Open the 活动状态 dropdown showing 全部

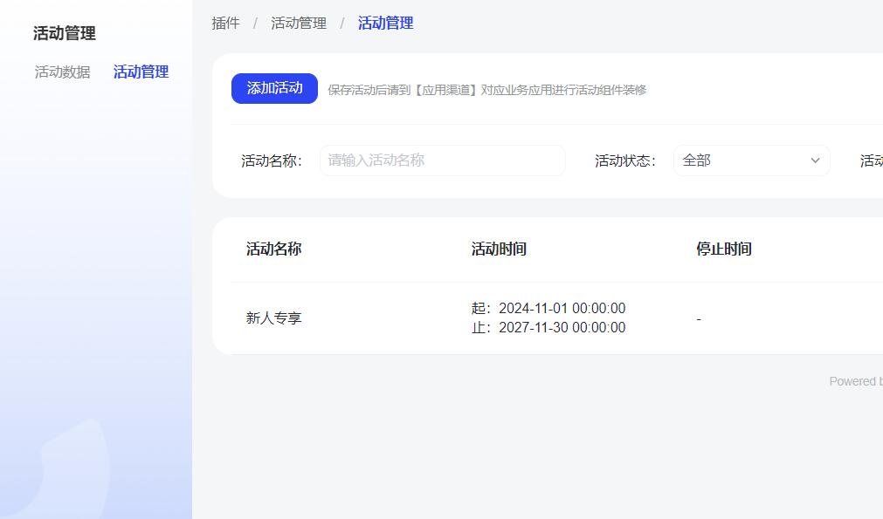(x=752, y=160)
